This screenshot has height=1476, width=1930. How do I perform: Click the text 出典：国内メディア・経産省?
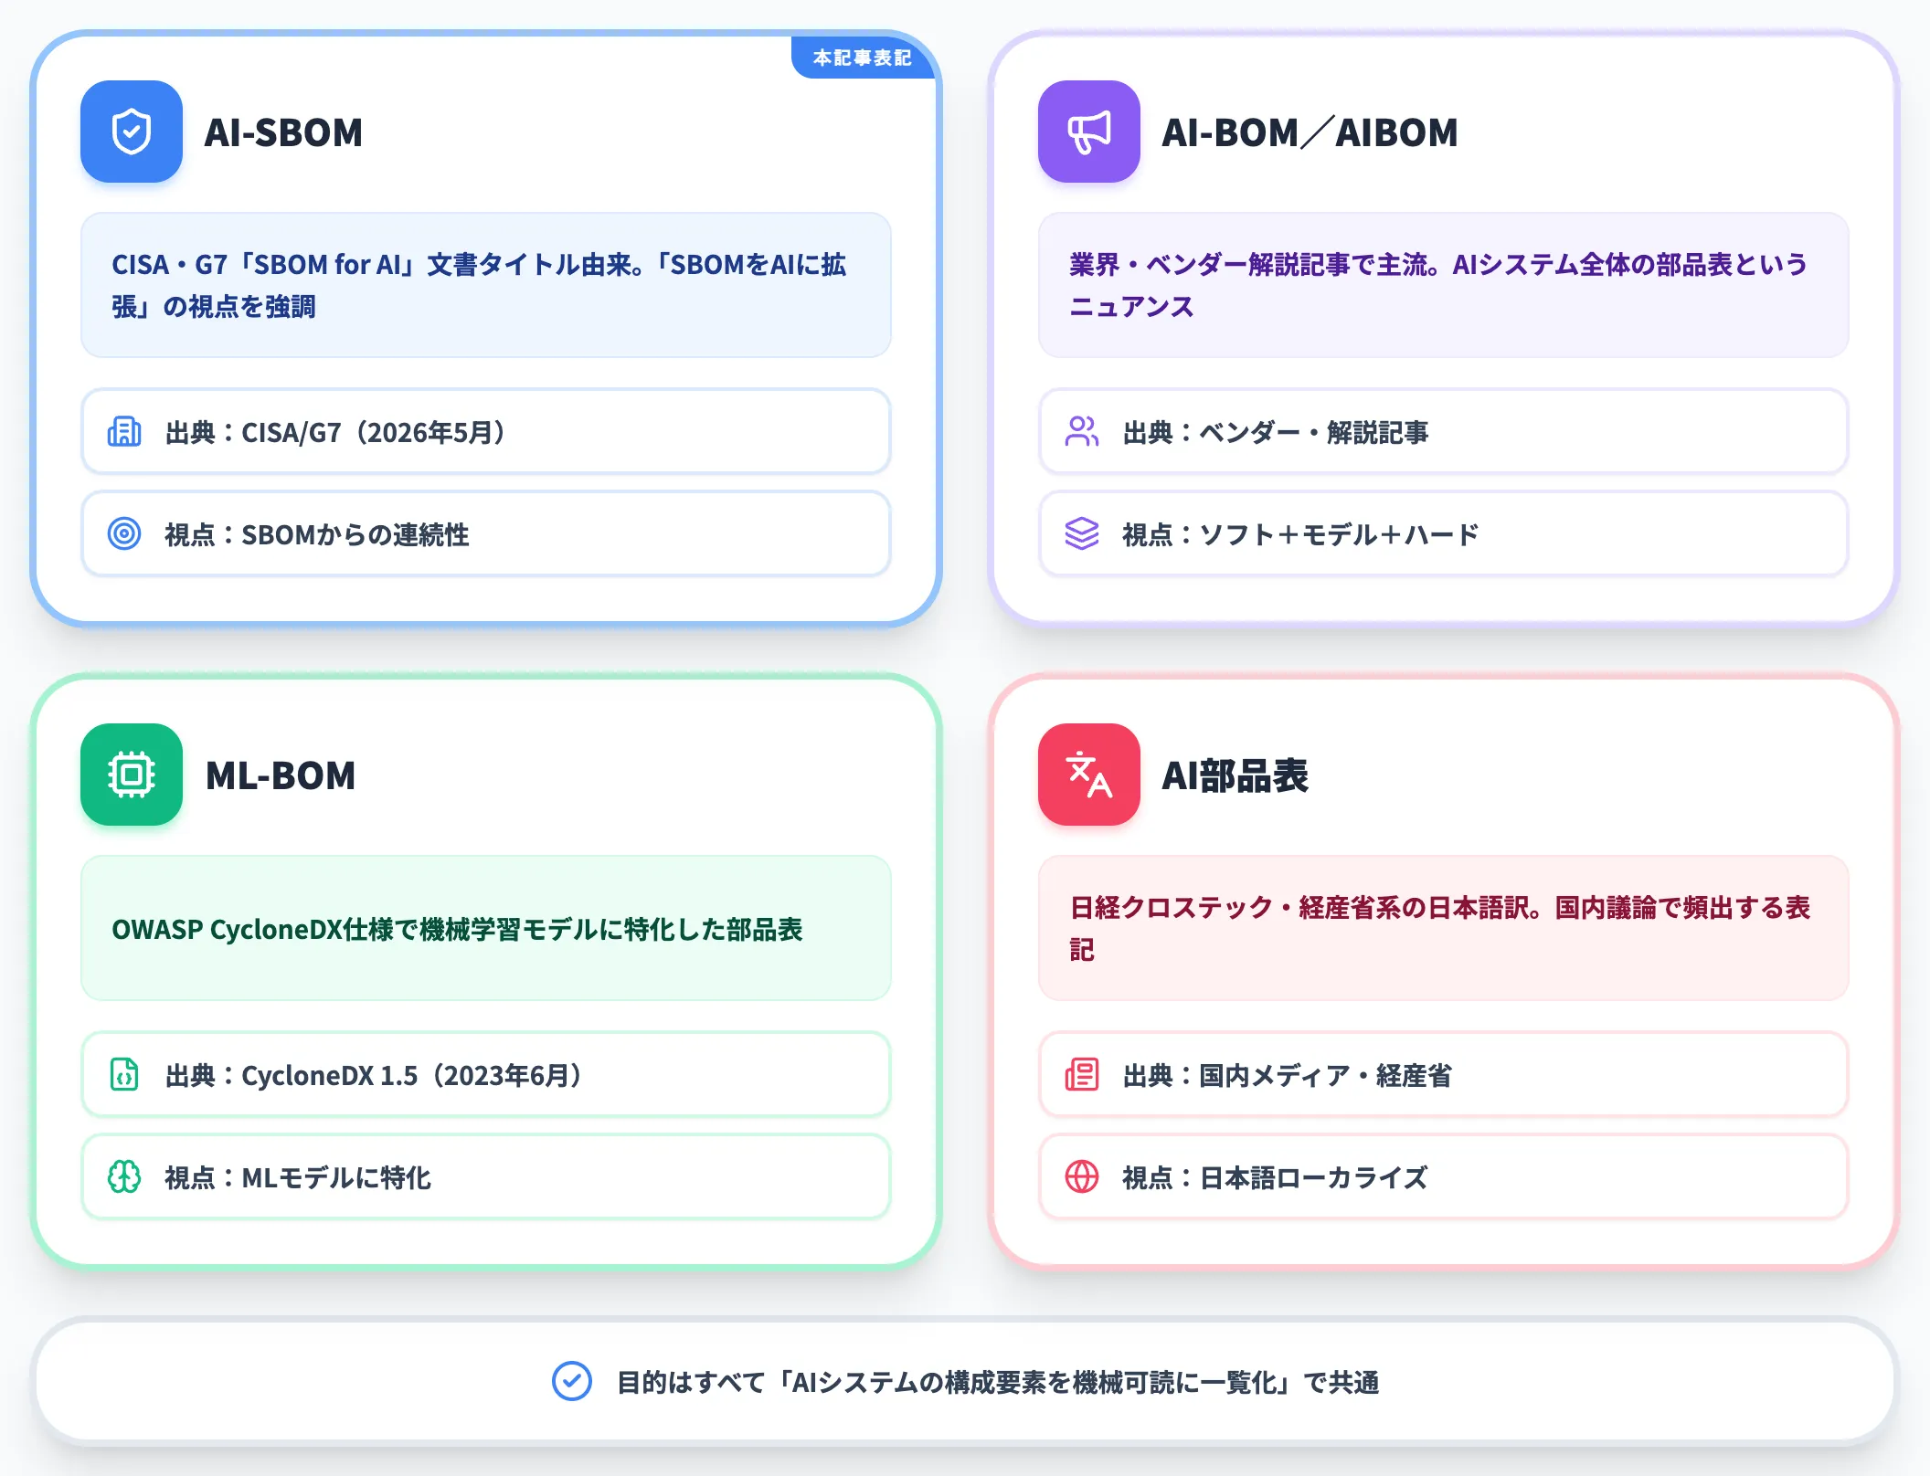point(1288,1075)
